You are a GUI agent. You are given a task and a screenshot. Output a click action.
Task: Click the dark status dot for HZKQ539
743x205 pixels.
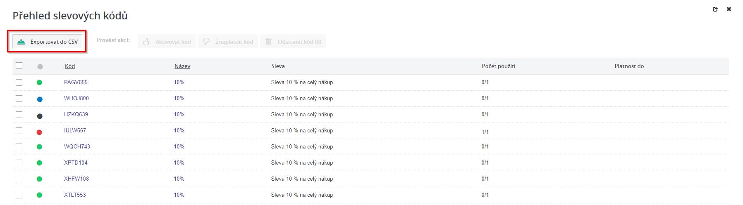coord(40,116)
